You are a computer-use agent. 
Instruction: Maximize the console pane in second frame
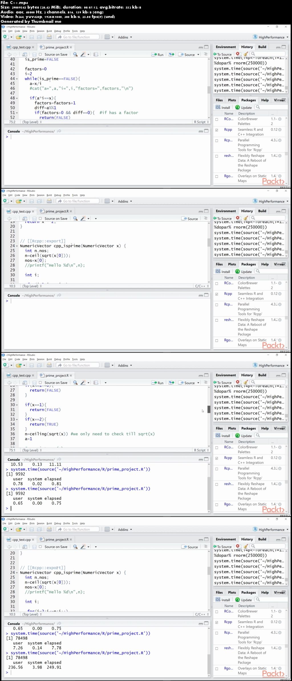[x=206, y=295]
